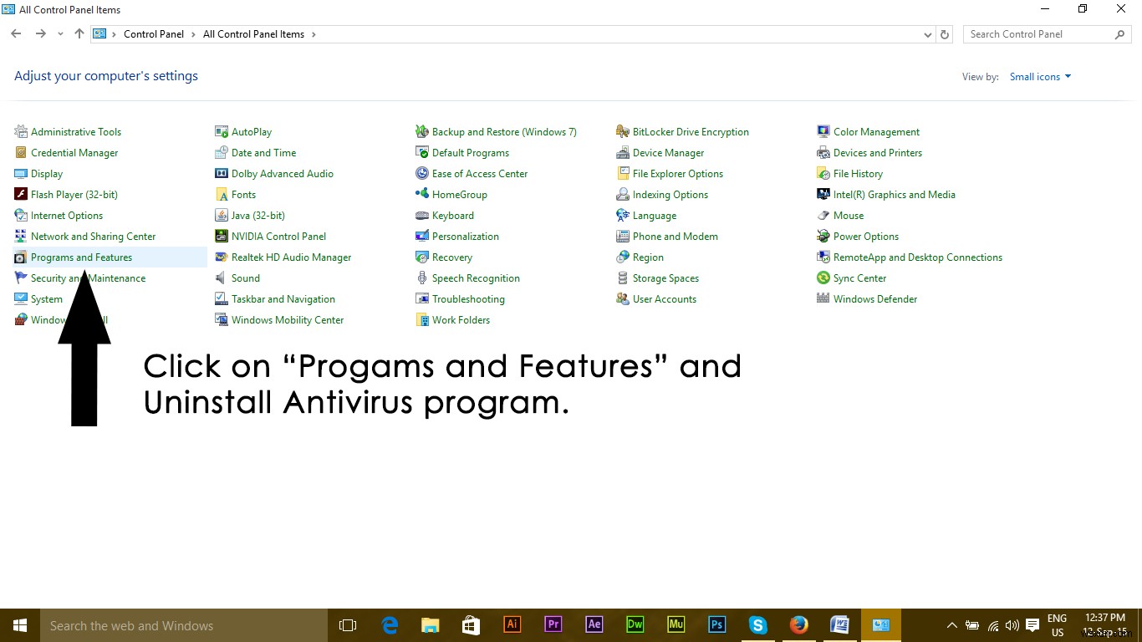Image resolution: width=1142 pixels, height=642 pixels.
Task: Launch Firefox from the taskbar
Action: click(x=799, y=625)
